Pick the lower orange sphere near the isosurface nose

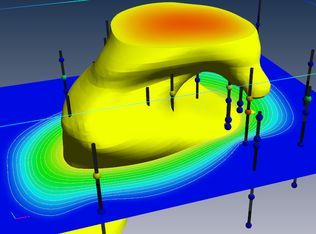248,112
